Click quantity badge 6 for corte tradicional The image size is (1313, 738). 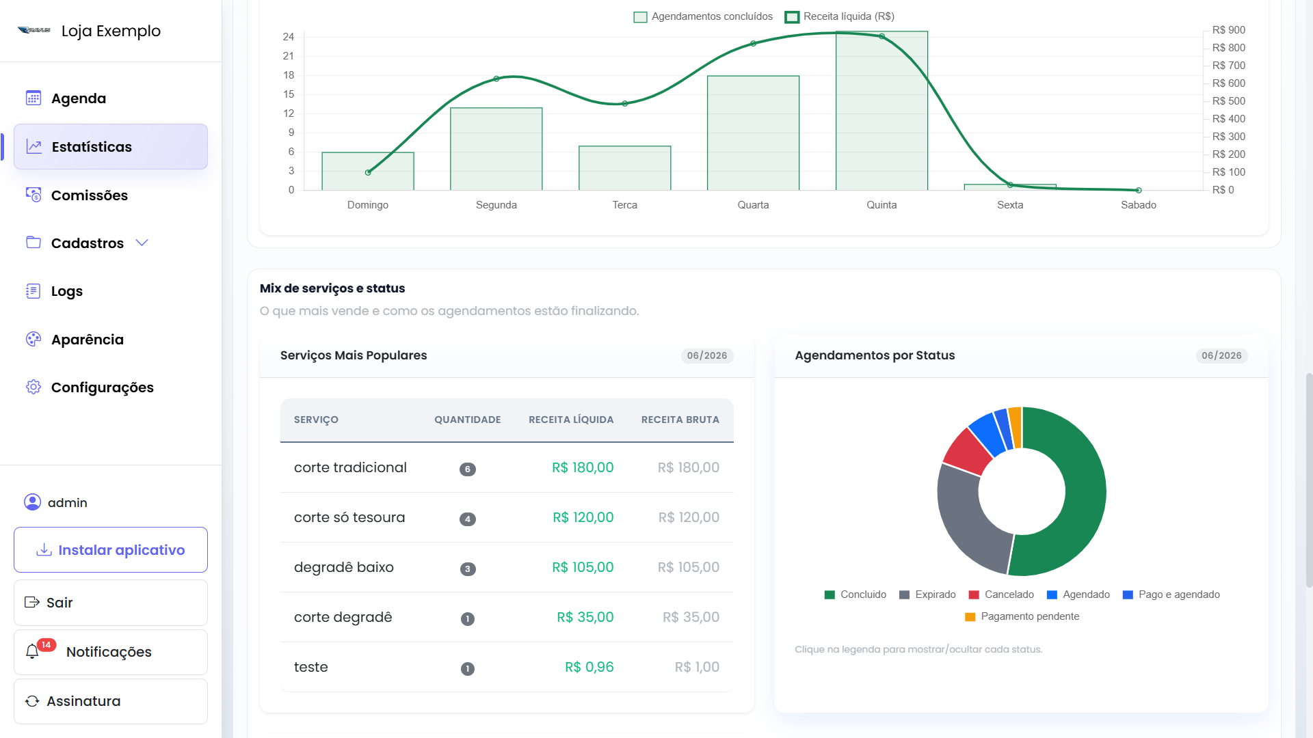point(468,469)
